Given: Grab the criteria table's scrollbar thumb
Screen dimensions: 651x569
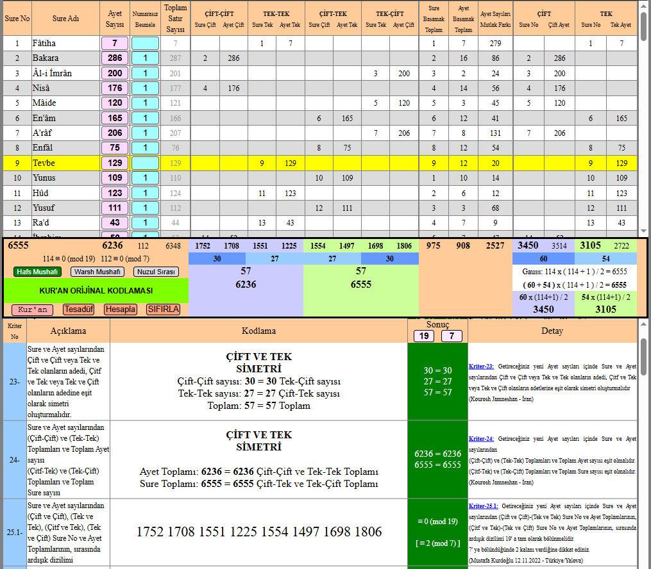Looking at the screenshot, I should pos(643,357).
